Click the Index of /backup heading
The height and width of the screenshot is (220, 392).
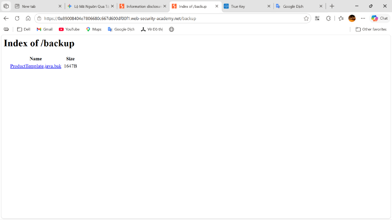point(39,43)
